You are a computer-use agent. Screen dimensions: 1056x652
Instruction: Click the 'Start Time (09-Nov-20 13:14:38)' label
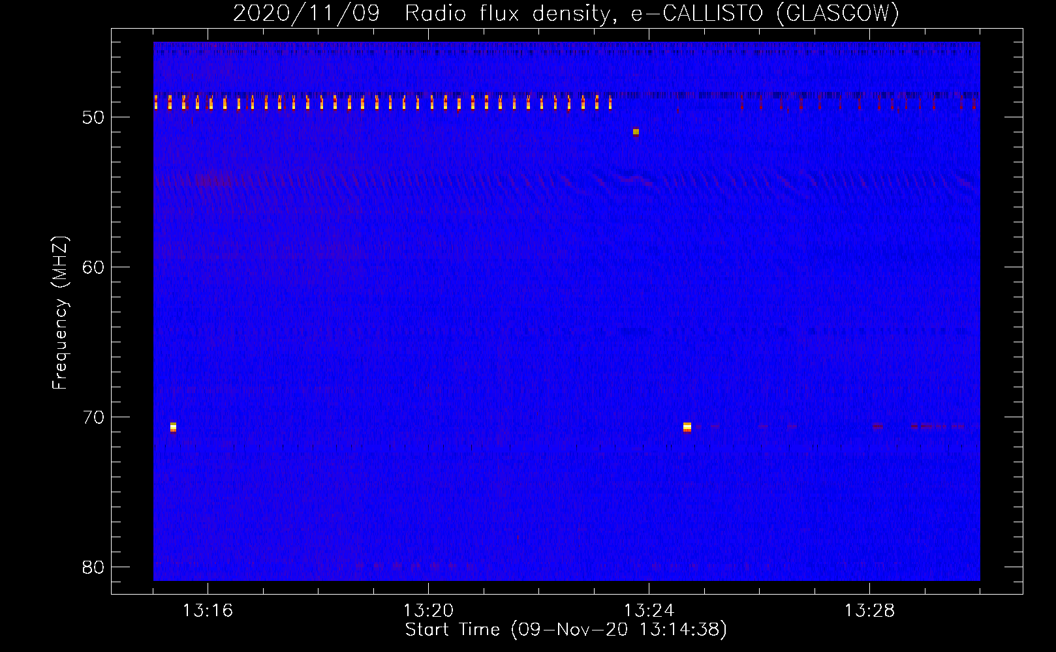coord(566,630)
